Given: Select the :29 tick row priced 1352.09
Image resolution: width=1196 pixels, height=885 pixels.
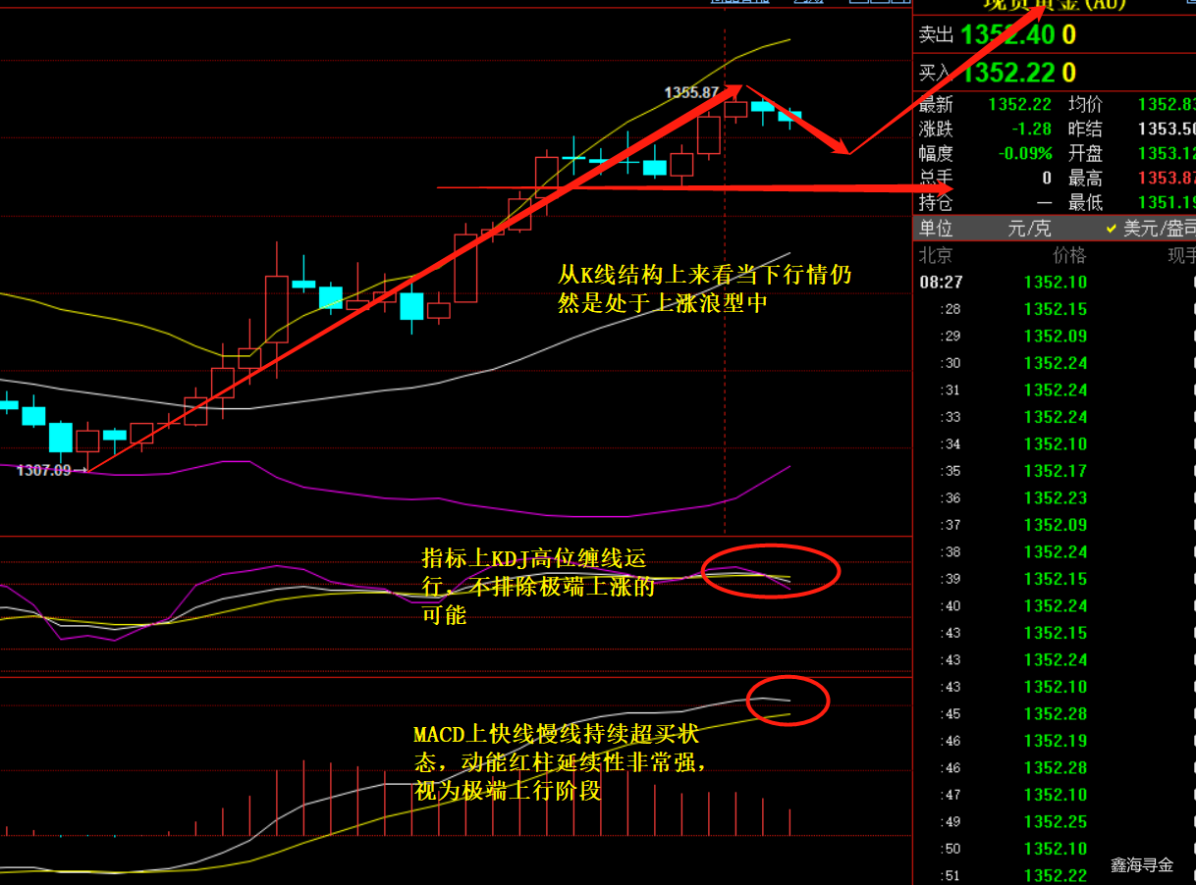Looking at the screenshot, I should click(1055, 336).
